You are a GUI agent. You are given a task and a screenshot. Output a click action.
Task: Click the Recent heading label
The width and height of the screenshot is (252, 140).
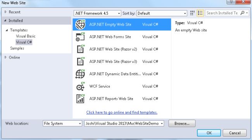click(x=14, y=12)
